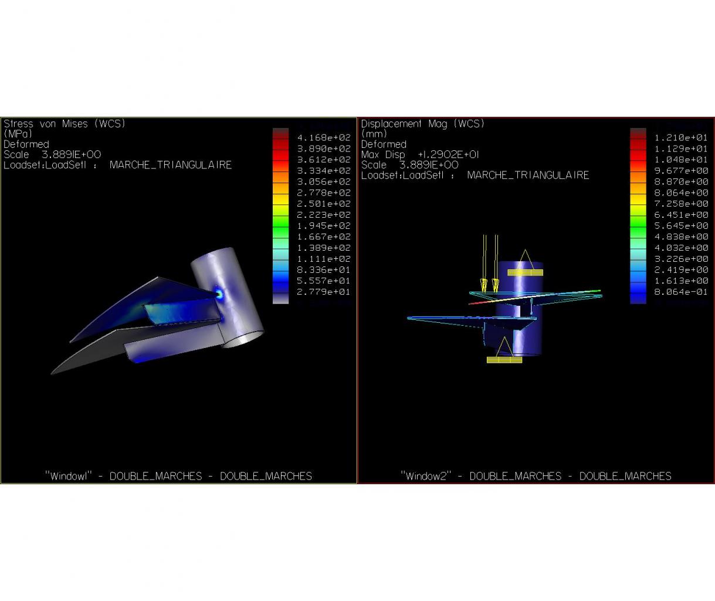The height and width of the screenshot is (601, 715).
Task: Click the 2.419e+00 displacement legend value
Action: click(682, 270)
